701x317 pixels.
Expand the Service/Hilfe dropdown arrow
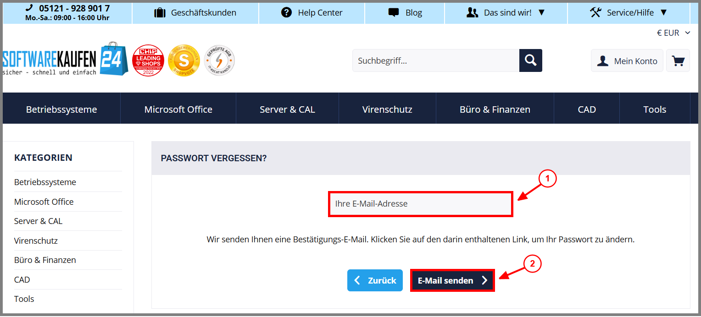tap(663, 13)
